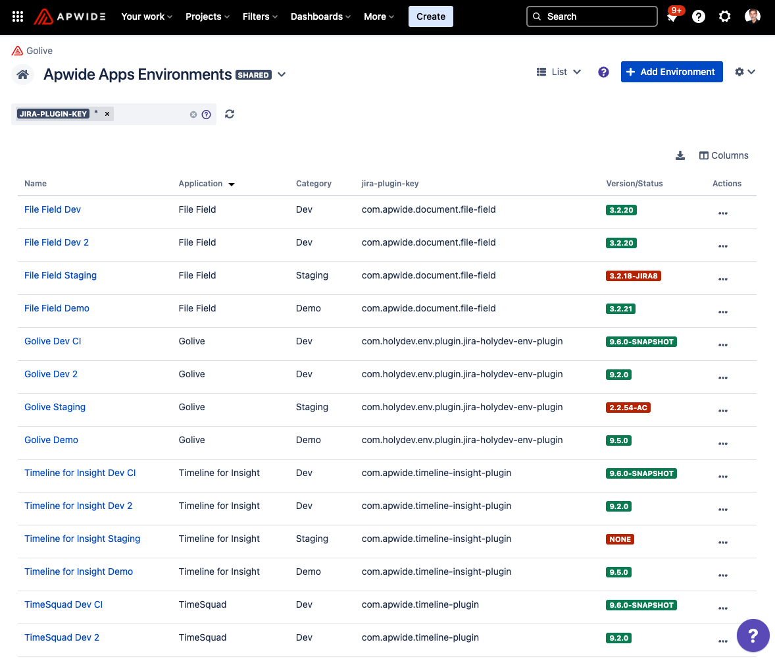
Task: Expand the List view dropdown
Action: coord(559,72)
